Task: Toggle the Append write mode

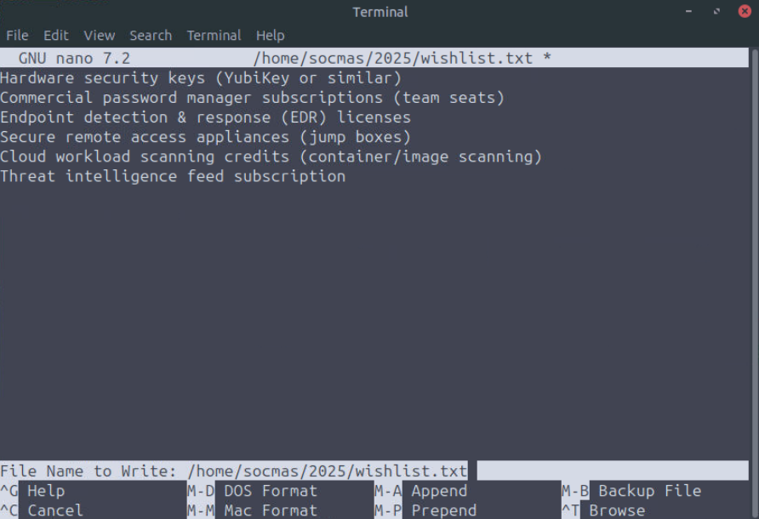Action: click(438, 491)
